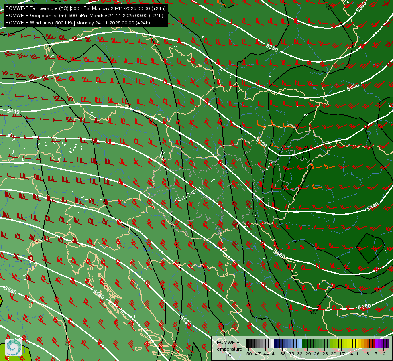
Task: Click the 5520 geopotential contour label
Action: [x=186, y=320]
